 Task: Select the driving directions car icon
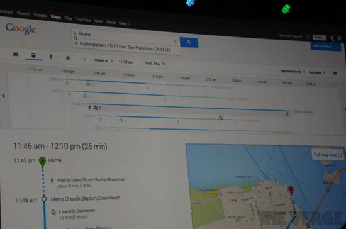coord(16,54)
